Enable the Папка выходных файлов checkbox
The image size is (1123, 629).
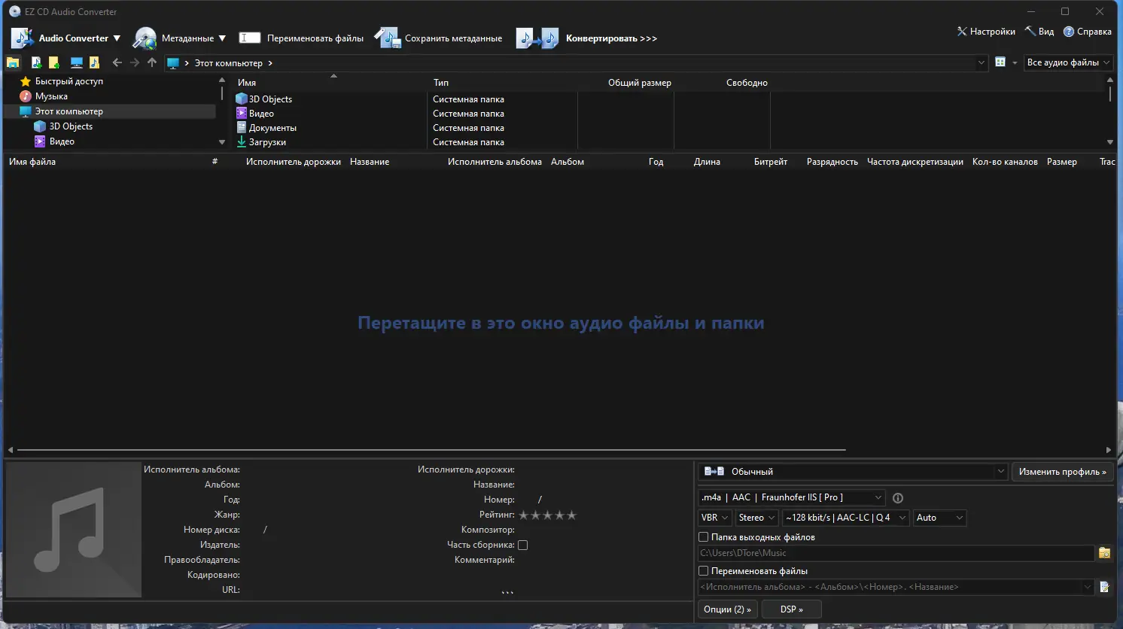(x=704, y=537)
